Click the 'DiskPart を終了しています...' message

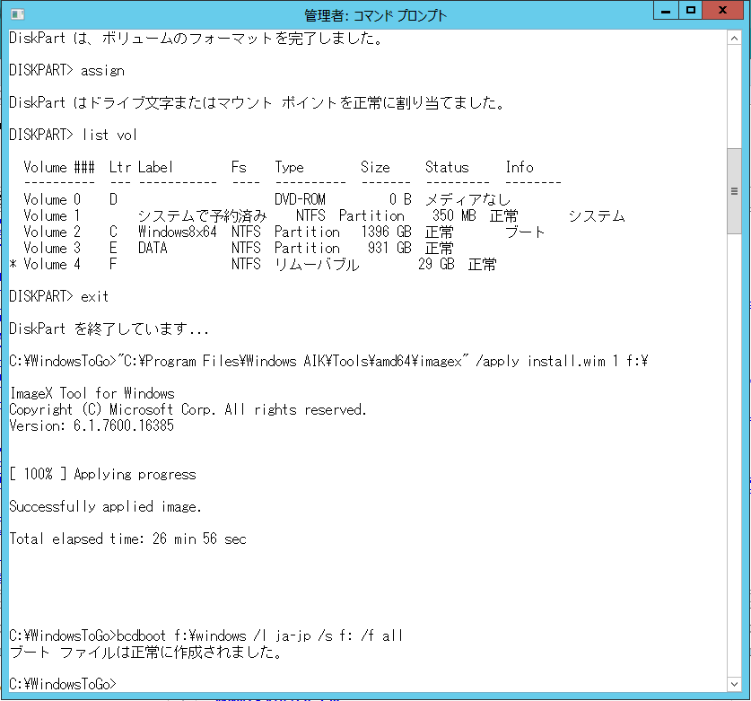(109, 329)
